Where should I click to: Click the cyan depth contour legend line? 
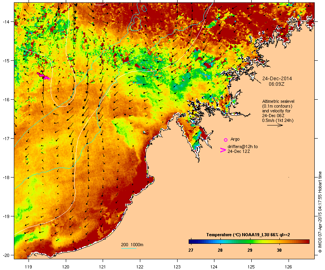pos(128,248)
